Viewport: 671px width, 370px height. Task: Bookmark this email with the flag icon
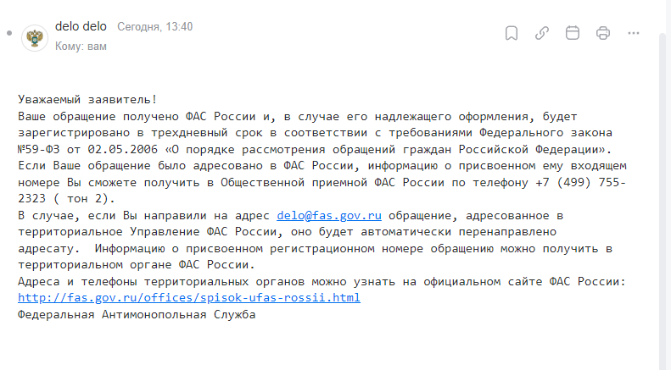[x=512, y=33]
